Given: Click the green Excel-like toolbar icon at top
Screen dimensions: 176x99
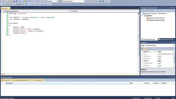Looking at the screenshot, I should click(101, 1).
